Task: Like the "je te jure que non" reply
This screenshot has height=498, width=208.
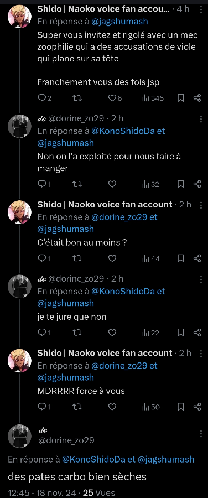Action: pyautogui.click(x=112, y=333)
